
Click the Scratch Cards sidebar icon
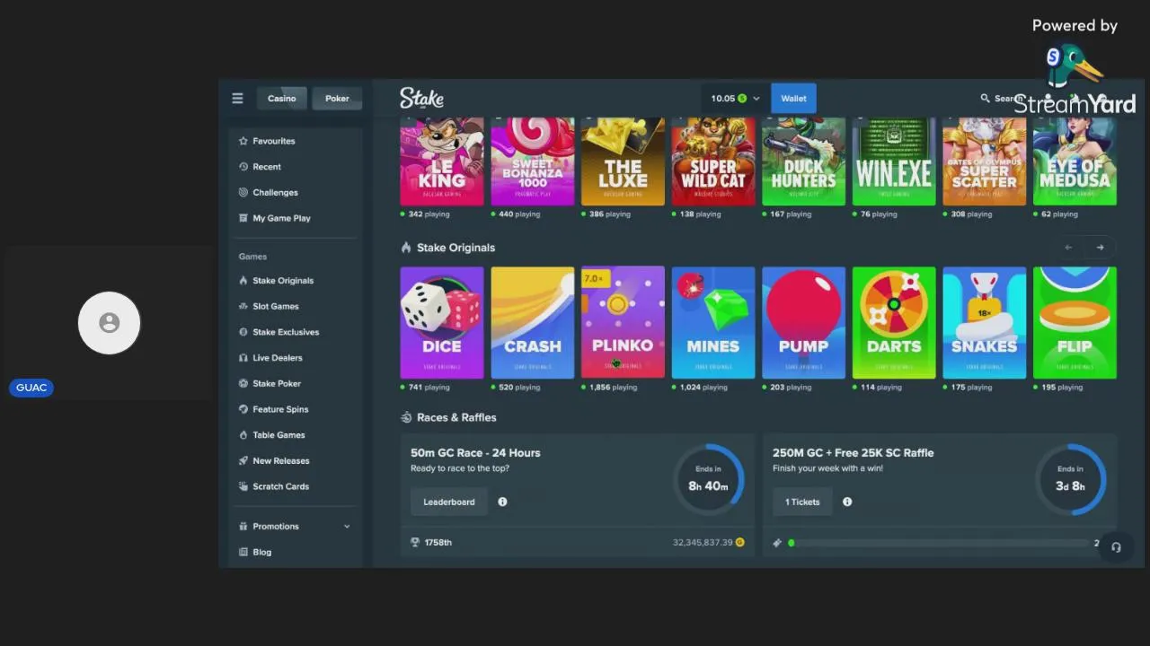pyautogui.click(x=243, y=486)
